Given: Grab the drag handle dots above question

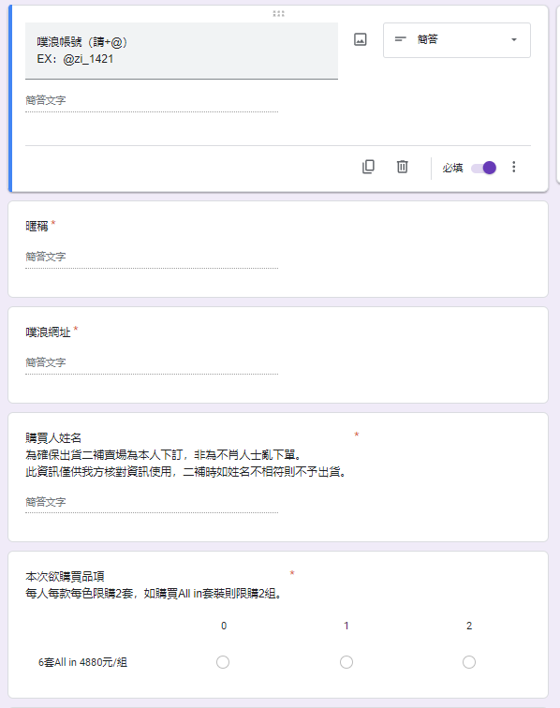Looking at the screenshot, I should 278,13.
